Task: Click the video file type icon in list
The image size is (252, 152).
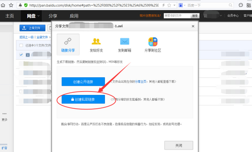Action: click(28, 55)
